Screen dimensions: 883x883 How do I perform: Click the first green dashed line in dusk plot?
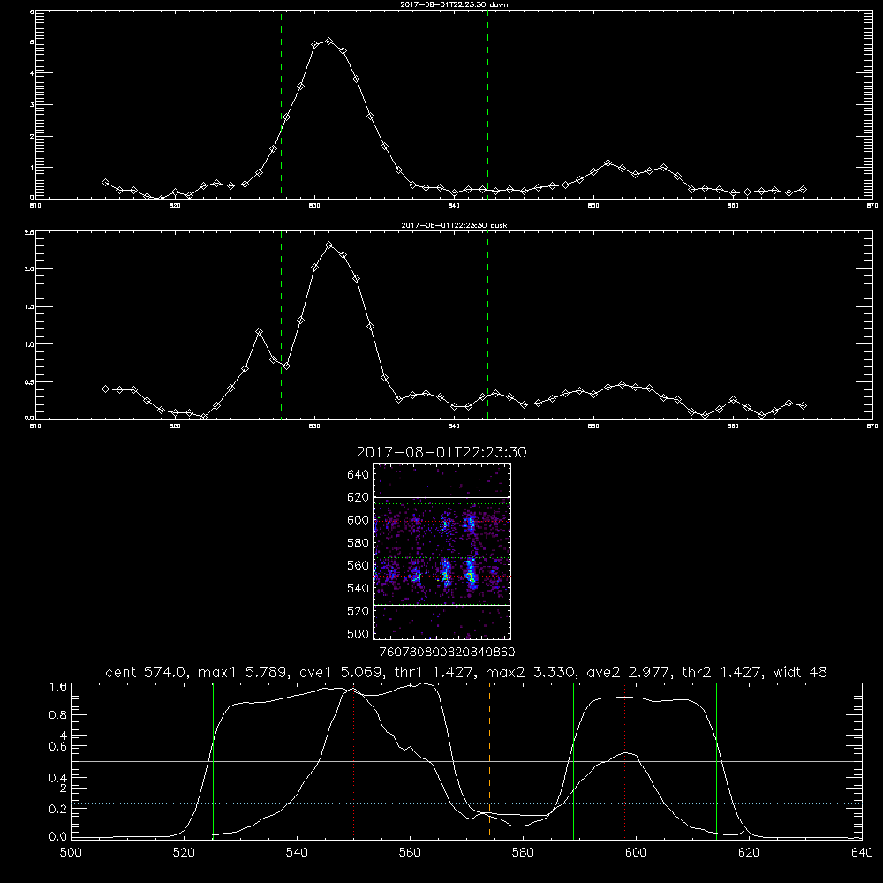[x=281, y=325]
